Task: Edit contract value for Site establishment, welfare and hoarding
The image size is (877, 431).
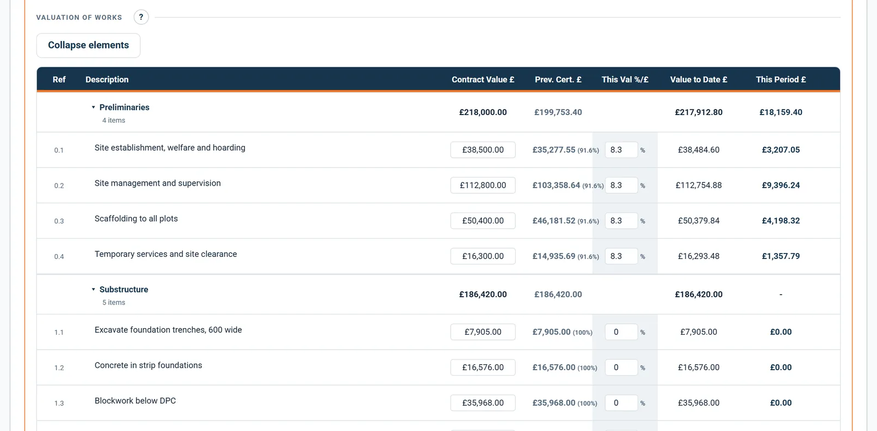Action: (x=483, y=150)
